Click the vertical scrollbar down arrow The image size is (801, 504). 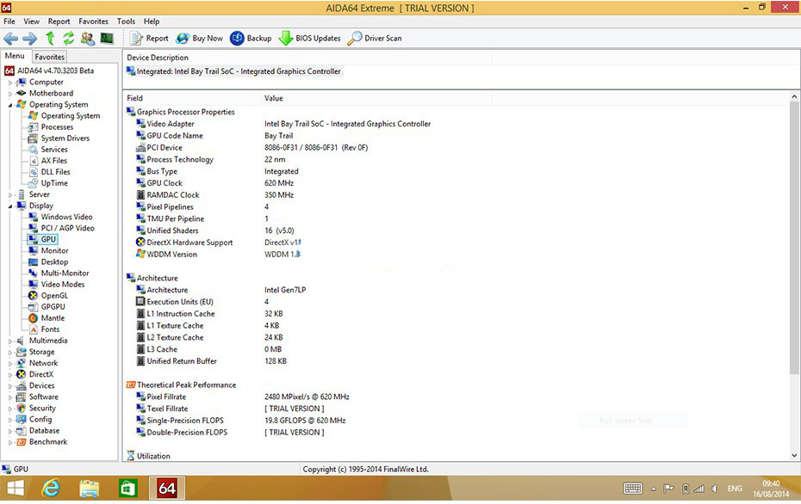(794, 456)
